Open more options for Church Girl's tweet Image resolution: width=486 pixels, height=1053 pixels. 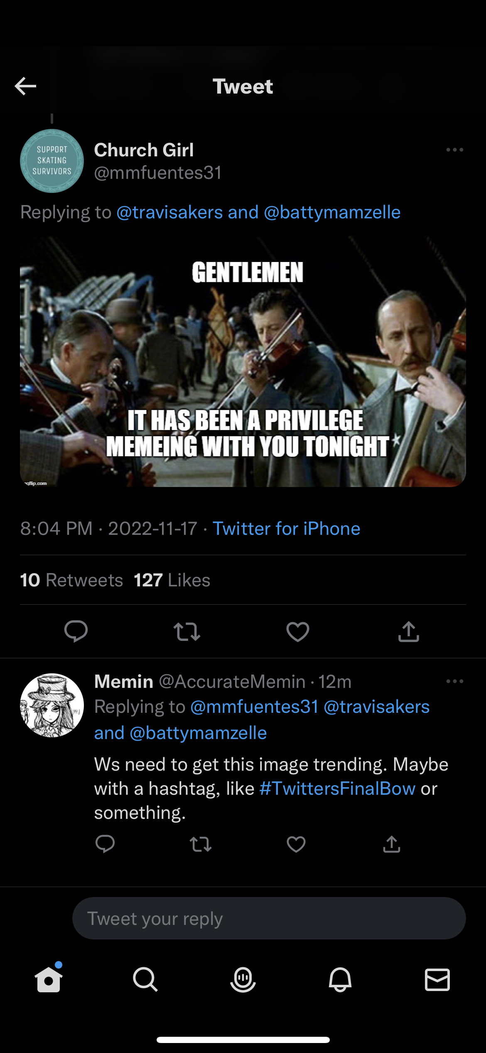point(454,150)
